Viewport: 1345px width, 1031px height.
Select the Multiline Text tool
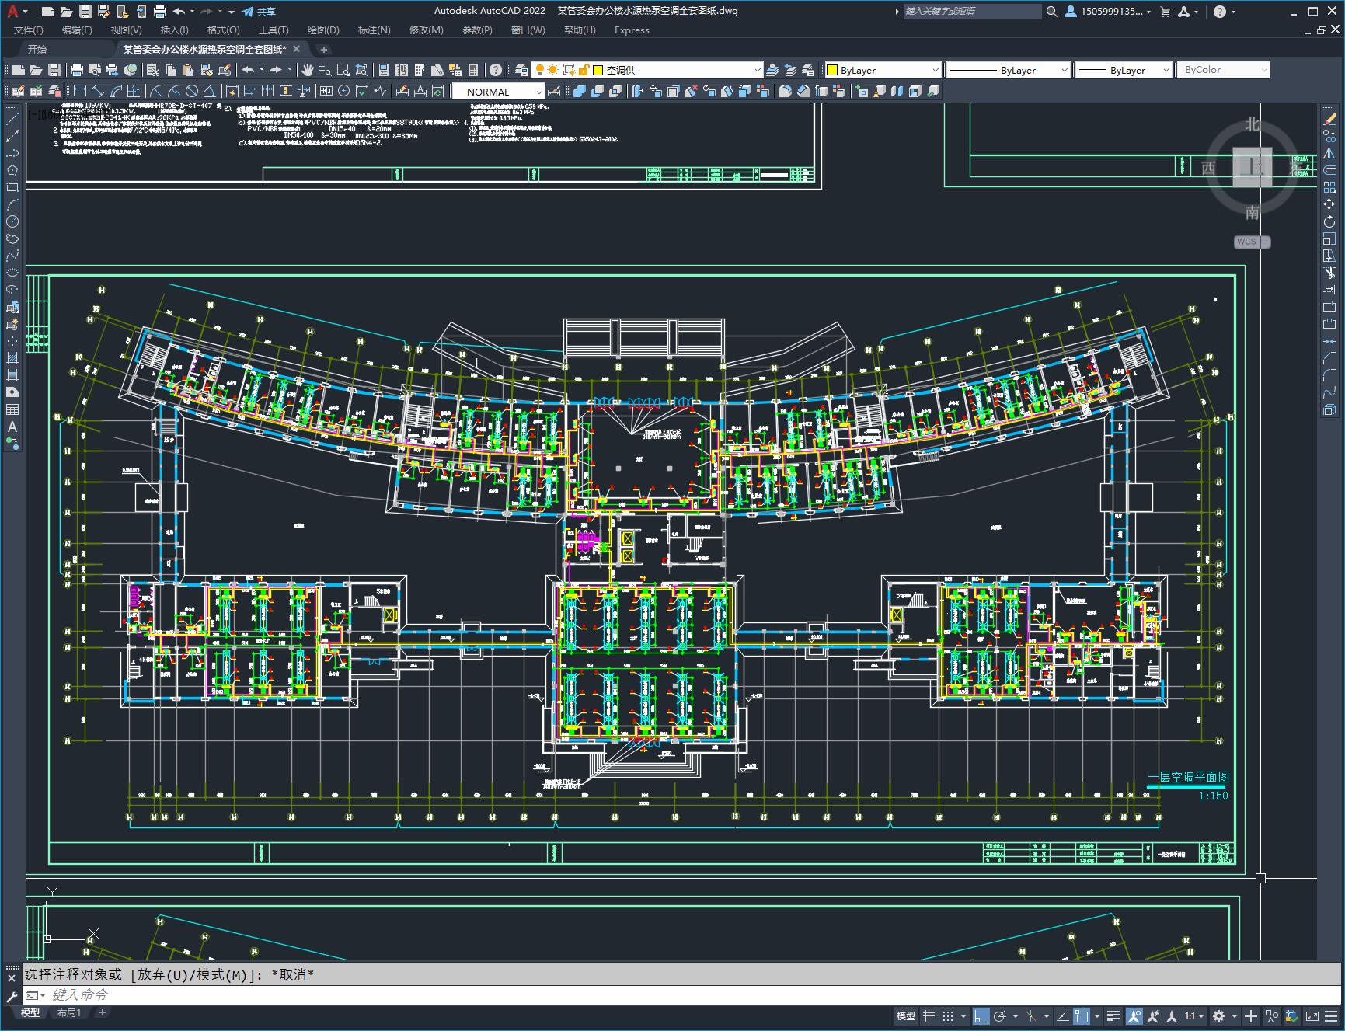point(12,427)
